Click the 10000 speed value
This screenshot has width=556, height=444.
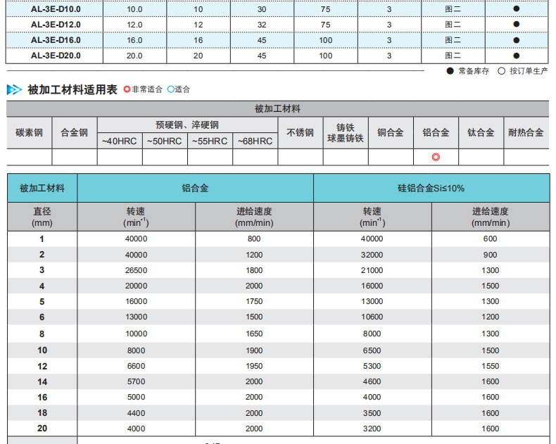tap(136, 334)
